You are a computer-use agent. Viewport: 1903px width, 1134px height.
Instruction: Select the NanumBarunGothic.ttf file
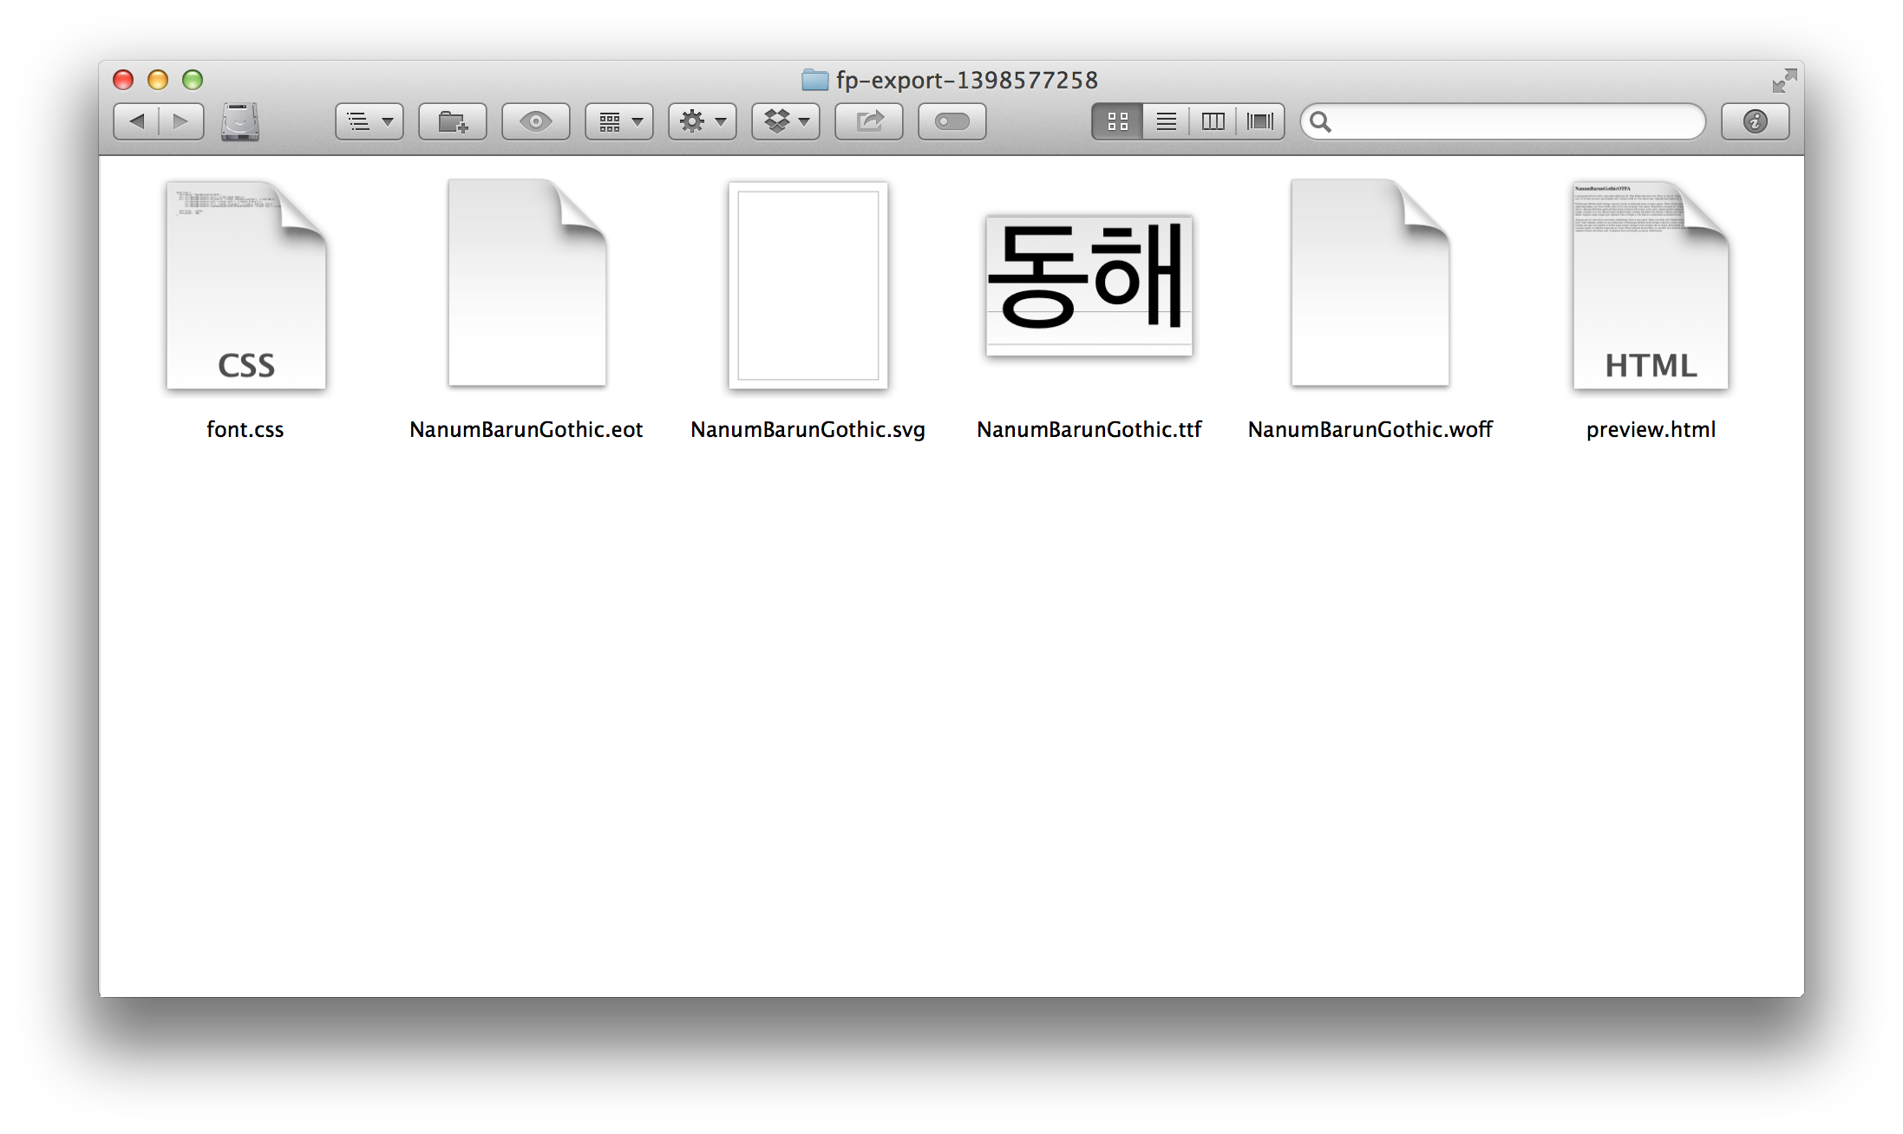1089,286
